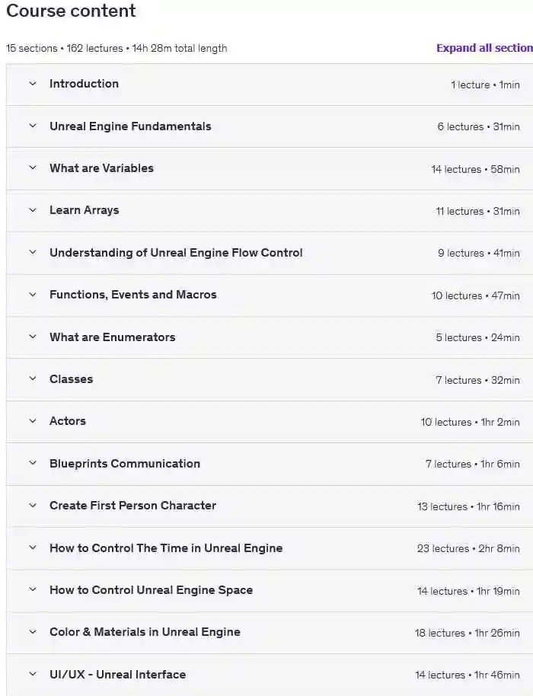Toggle the Learn Arrays section arrow
The width and height of the screenshot is (533, 696).
(33, 210)
